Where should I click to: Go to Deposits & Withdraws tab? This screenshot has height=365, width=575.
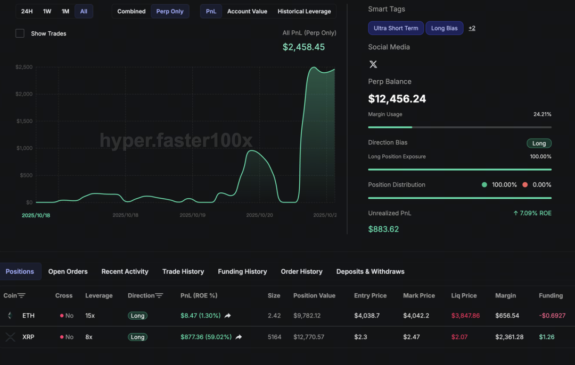coord(370,271)
